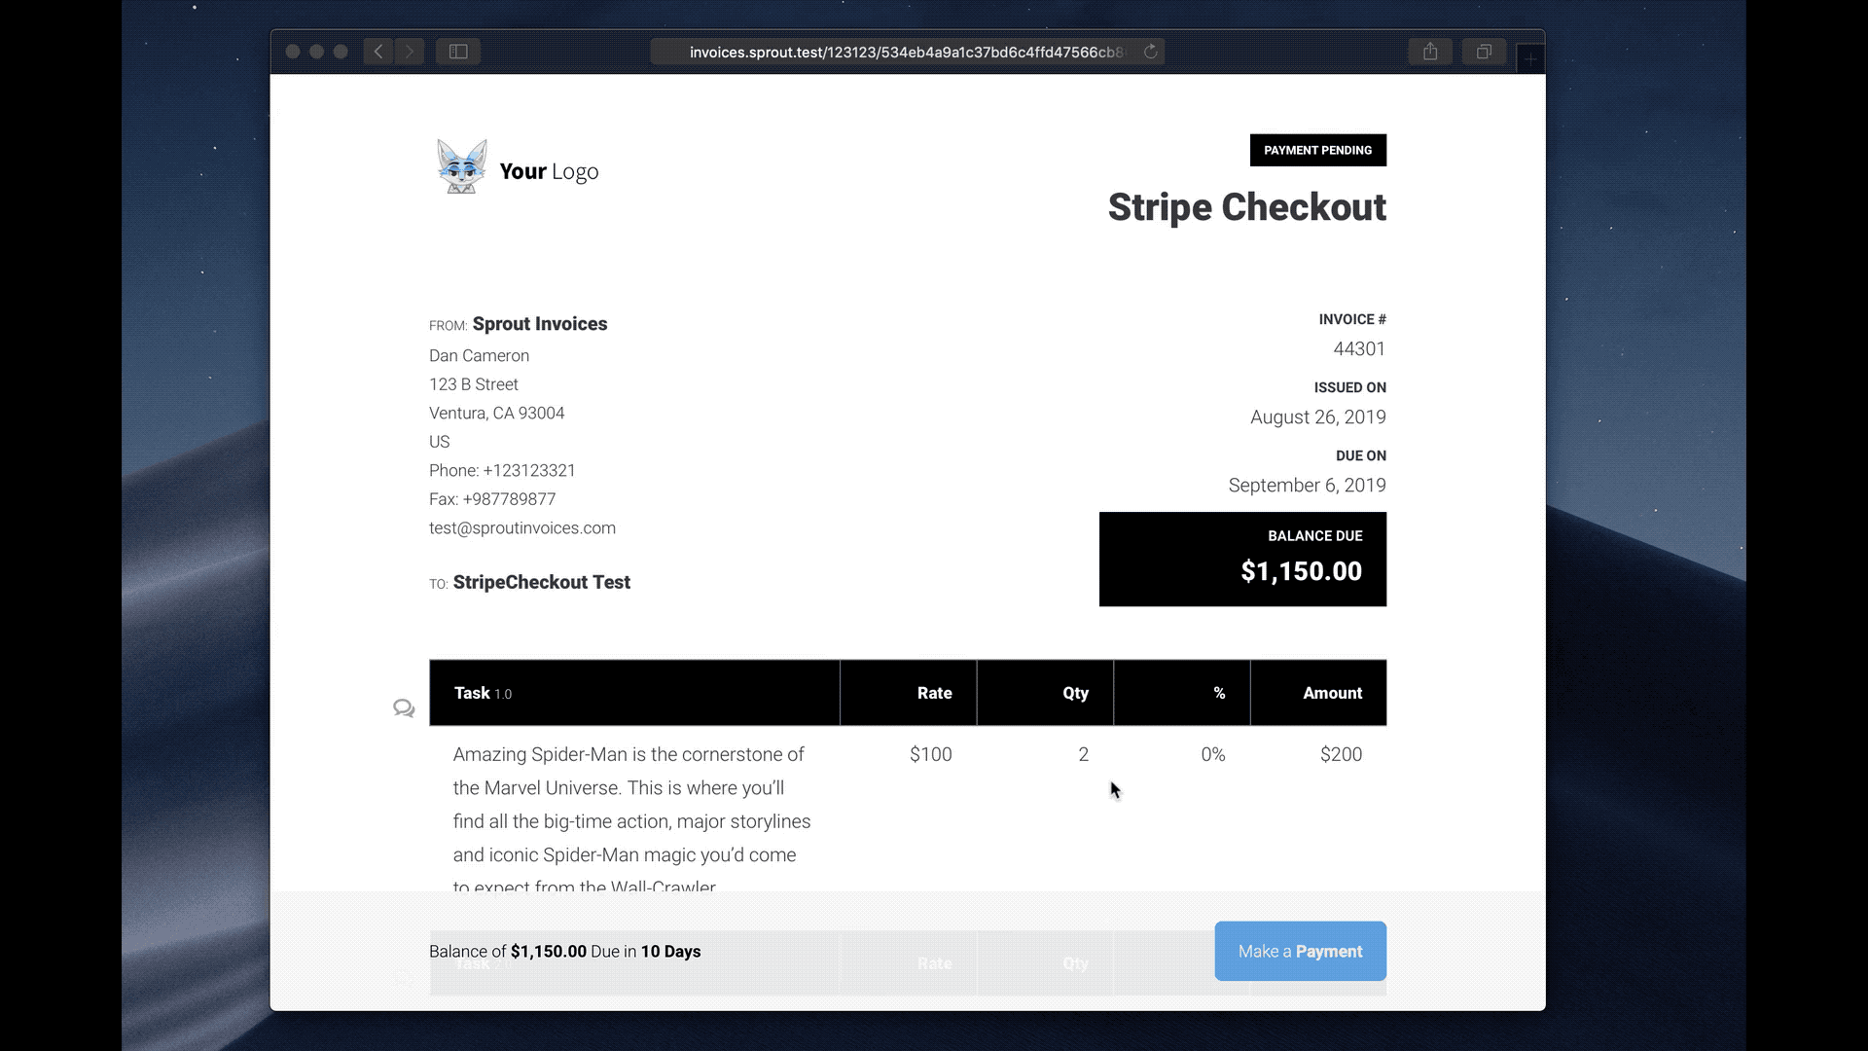Focus the invoices.sprout.test address bar
Viewport: 1868px width, 1051px height.
coord(905,52)
